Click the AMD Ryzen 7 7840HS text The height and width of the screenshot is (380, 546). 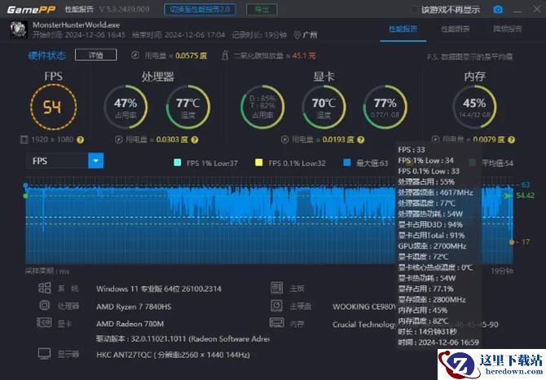click(x=134, y=307)
